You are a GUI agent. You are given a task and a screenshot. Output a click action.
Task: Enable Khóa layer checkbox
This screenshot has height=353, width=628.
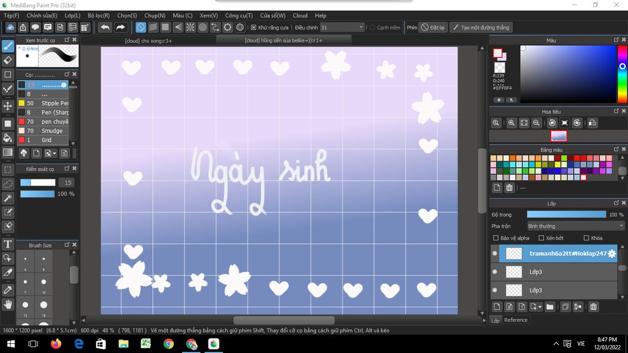point(586,238)
